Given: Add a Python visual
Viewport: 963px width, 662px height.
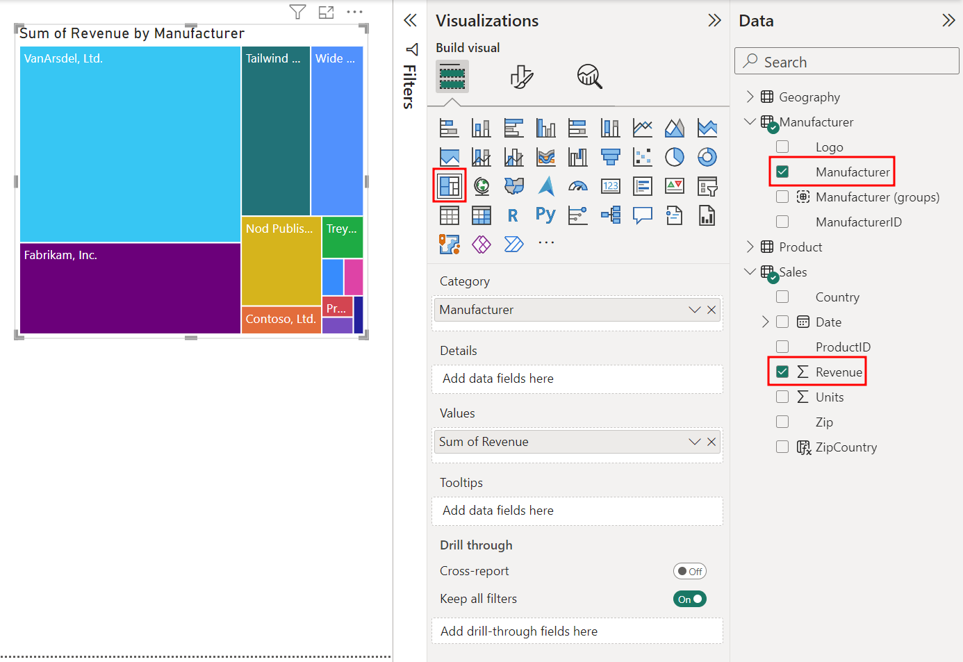Looking at the screenshot, I should 546,215.
